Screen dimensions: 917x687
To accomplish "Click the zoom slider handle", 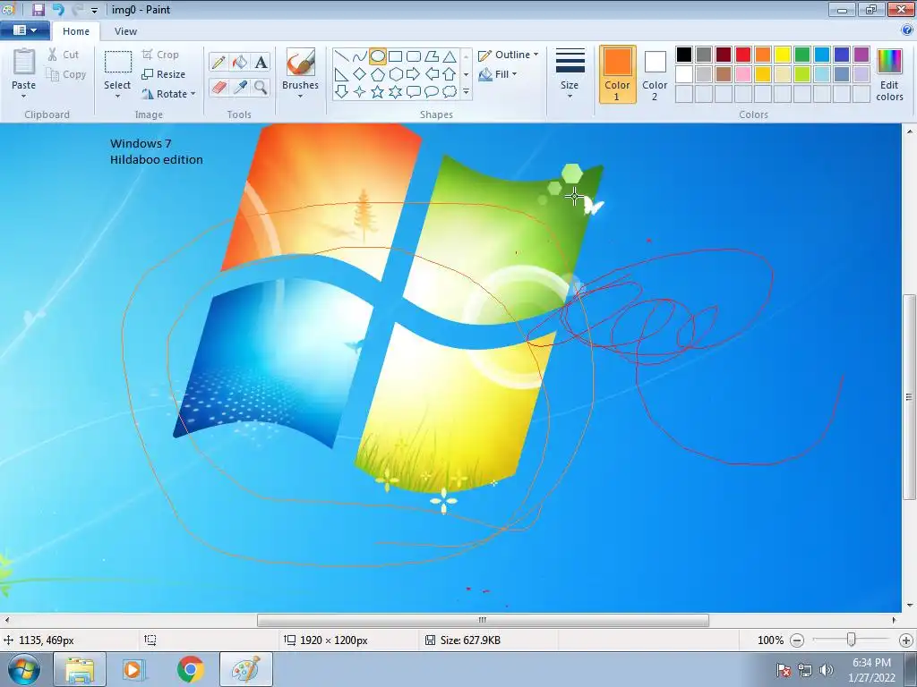I will (x=852, y=640).
